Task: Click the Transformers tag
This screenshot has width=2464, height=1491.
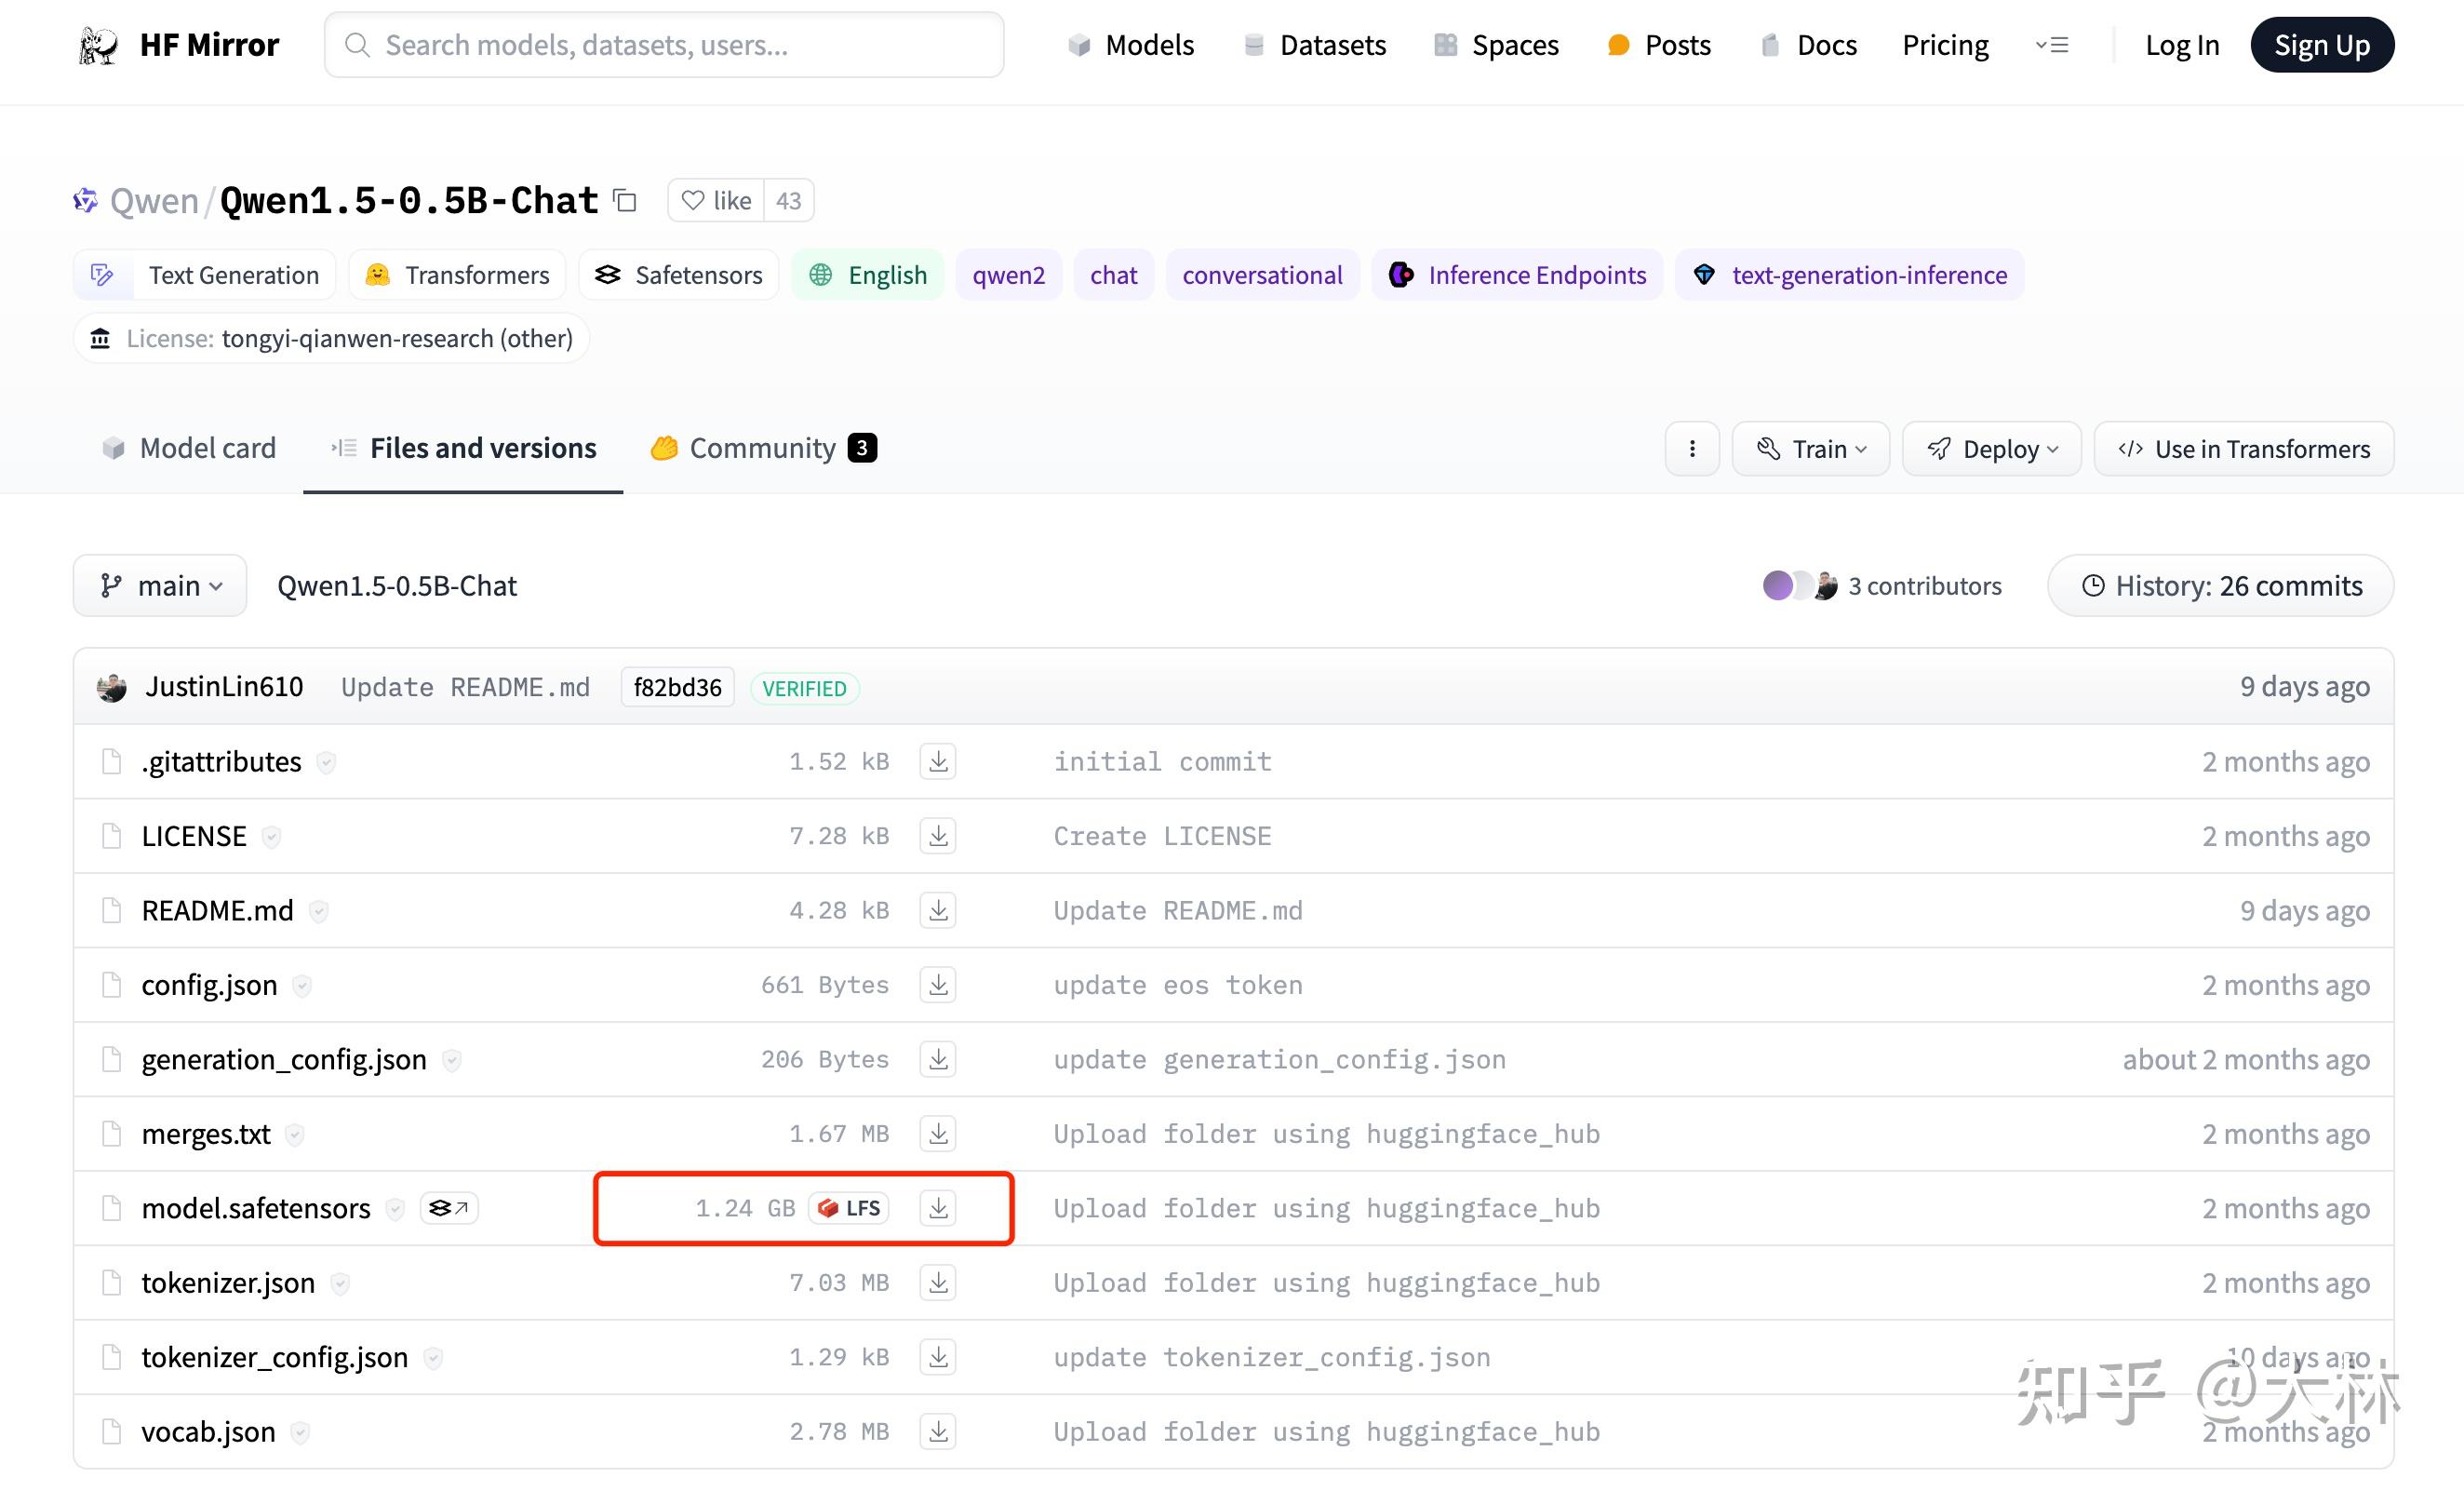Action: pyautogui.click(x=458, y=275)
